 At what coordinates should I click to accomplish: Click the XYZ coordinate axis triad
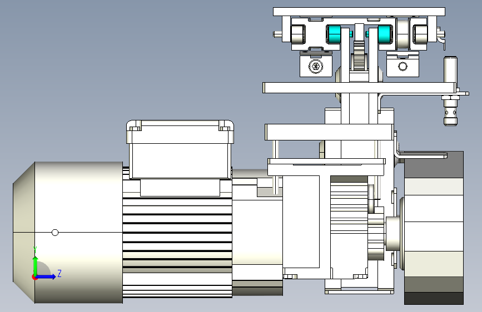[46, 264]
